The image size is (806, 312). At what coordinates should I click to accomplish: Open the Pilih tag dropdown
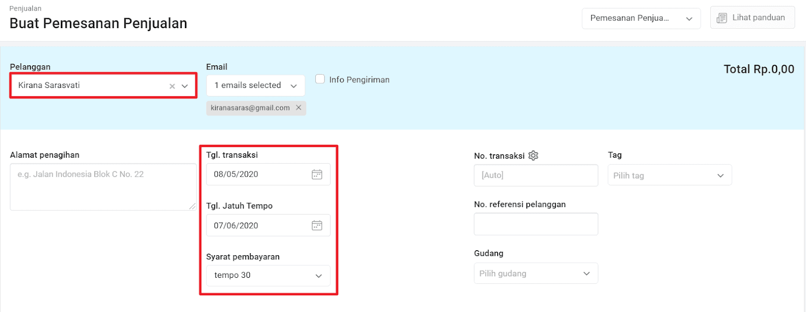coord(669,175)
